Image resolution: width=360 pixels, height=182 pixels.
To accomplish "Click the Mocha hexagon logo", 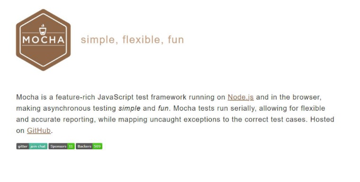I will [x=44, y=40].
